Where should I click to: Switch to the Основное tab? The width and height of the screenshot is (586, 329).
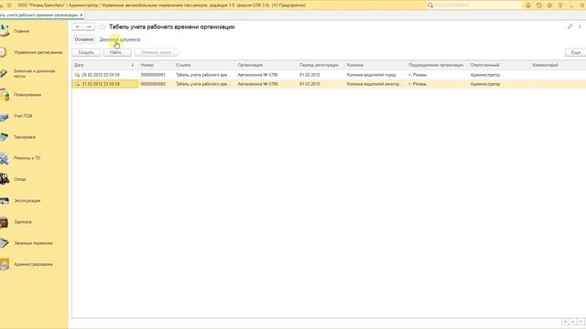coord(83,39)
